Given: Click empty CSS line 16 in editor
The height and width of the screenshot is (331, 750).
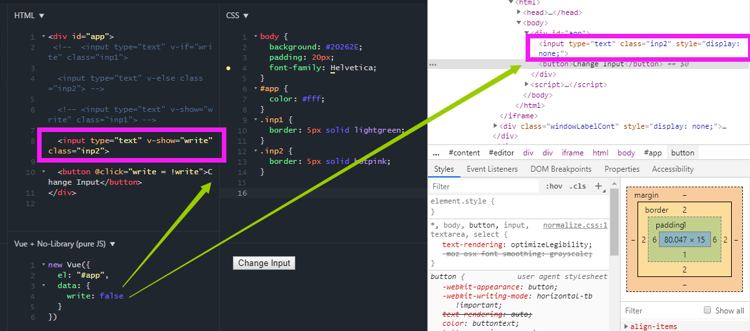Looking at the screenshot, I should tap(323, 193).
